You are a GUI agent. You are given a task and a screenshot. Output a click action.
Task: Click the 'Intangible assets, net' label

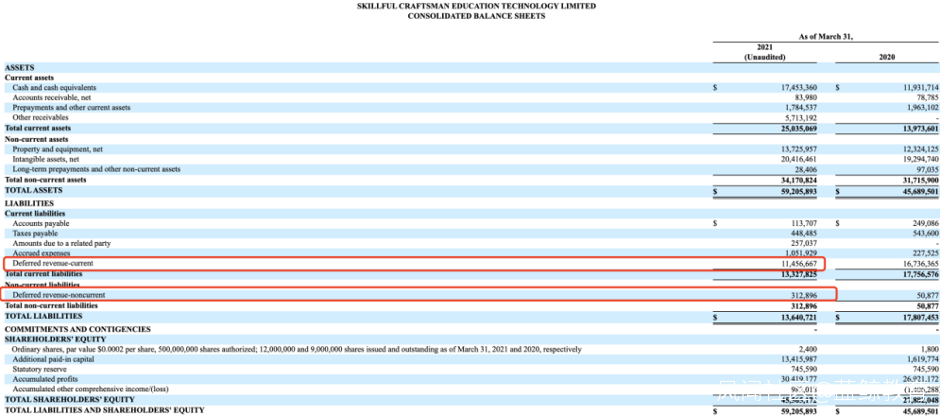(46, 159)
